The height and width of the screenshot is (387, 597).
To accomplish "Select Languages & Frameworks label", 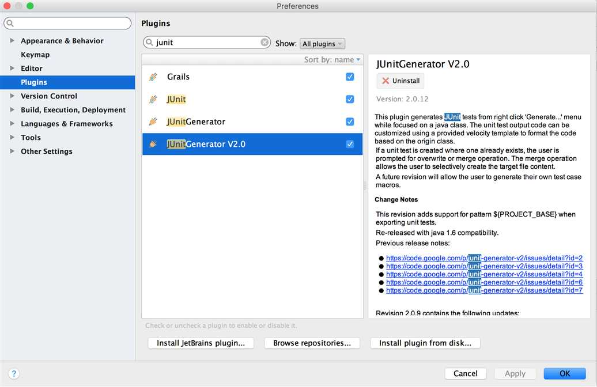I will point(67,124).
